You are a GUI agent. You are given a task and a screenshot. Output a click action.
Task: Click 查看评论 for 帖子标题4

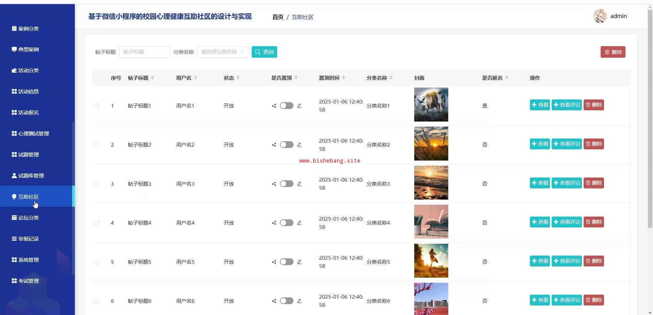pyautogui.click(x=567, y=222)
